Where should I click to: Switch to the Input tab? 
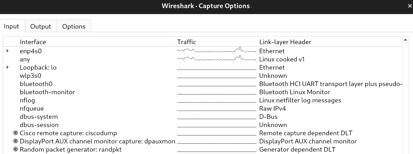click(x=12, y=26)
